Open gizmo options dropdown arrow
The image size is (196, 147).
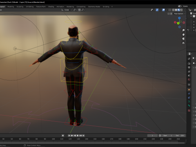coord(160,10)
